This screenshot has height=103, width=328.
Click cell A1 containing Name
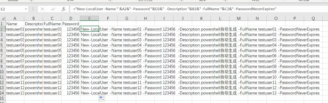coord(15,24)
